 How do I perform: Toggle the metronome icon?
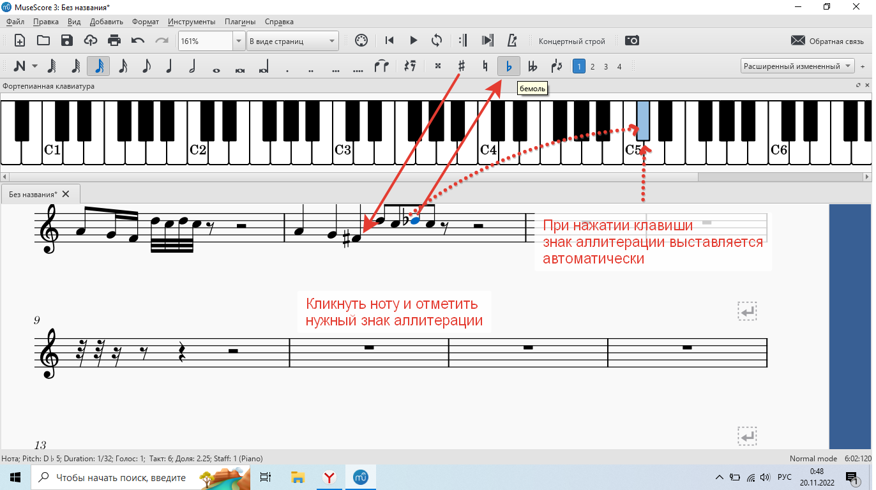(x=511, y=41)
